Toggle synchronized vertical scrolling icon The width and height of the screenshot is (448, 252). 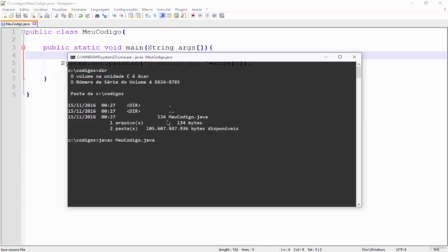pos(131,15)
